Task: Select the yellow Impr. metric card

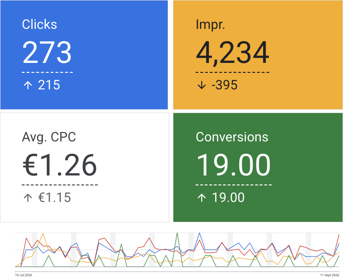Action: click(x=258, y=55)
